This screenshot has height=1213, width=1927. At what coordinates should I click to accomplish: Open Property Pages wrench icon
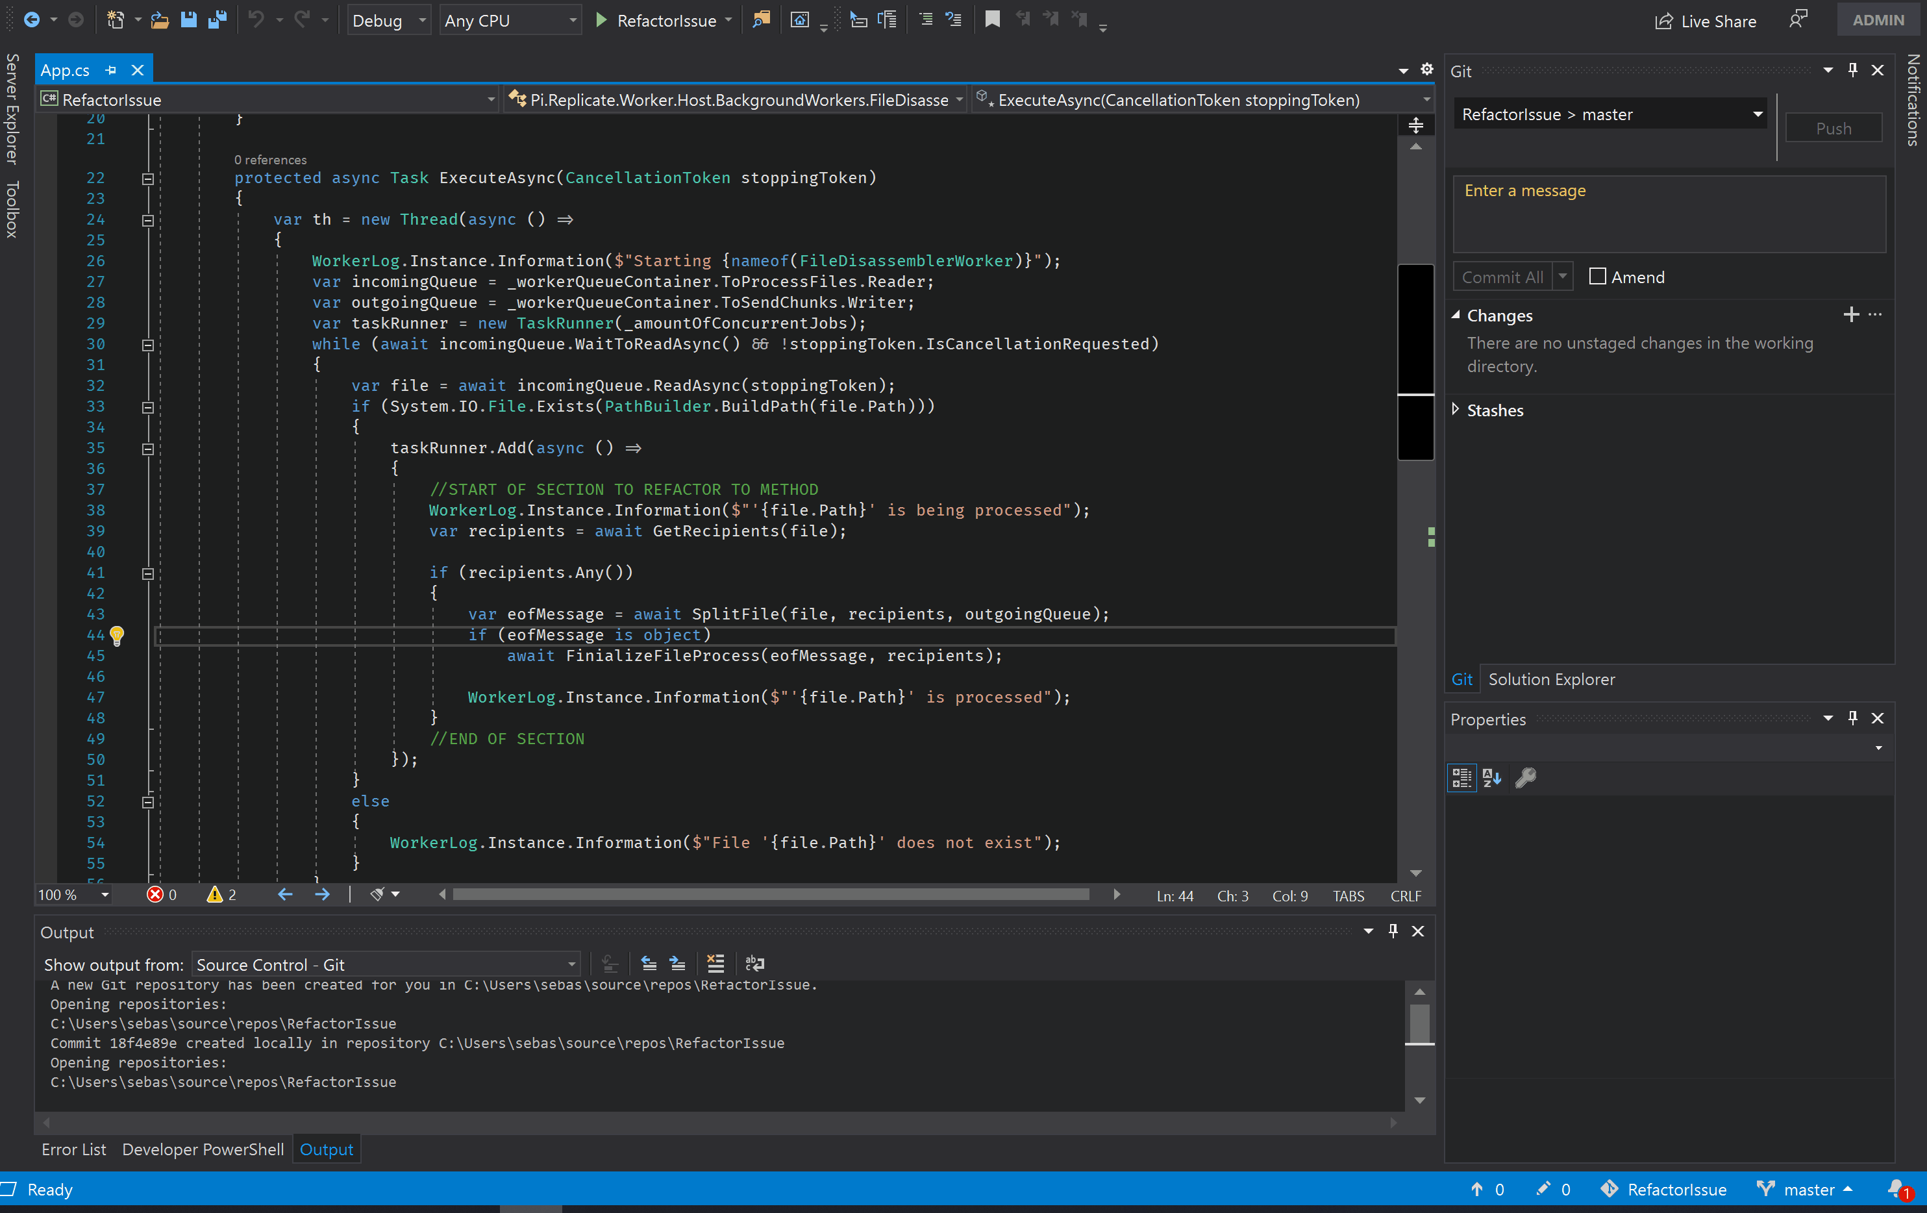click(1525, 778)
